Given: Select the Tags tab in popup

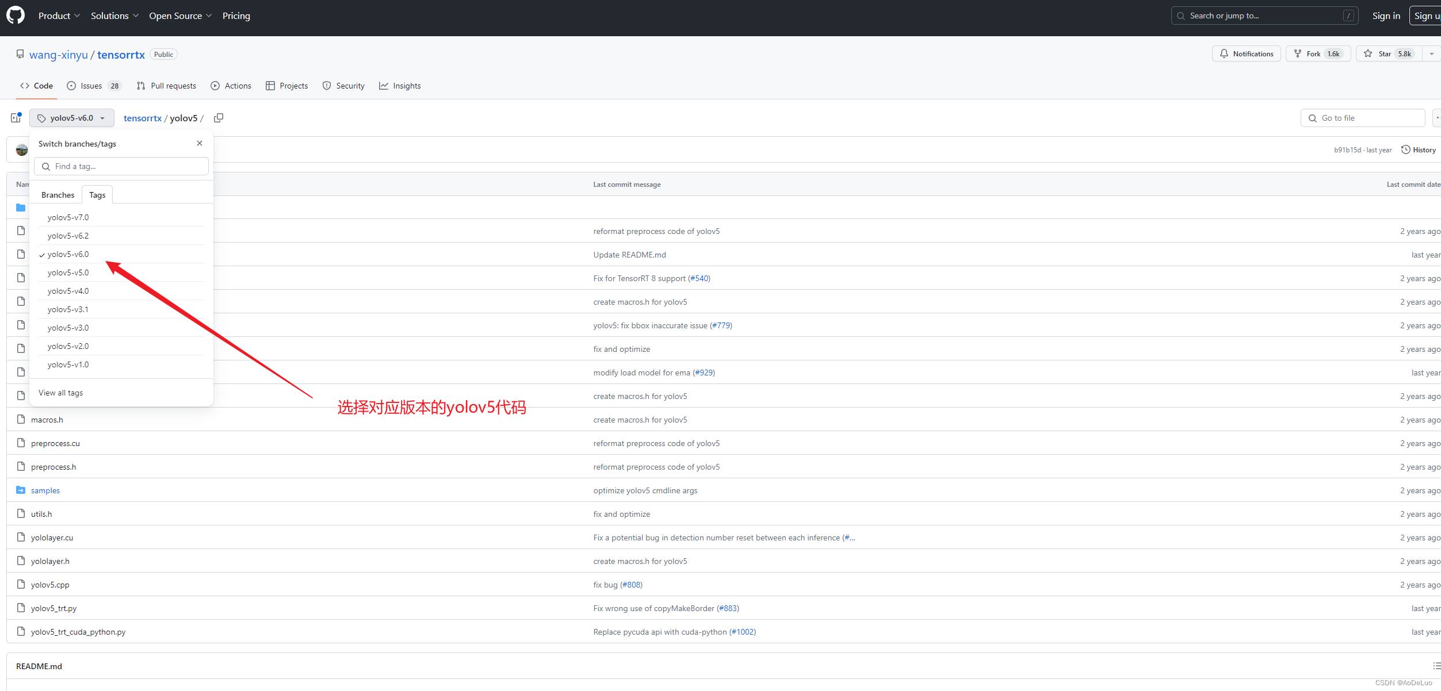Looking at the screenshot, I should tap(97, 195).
